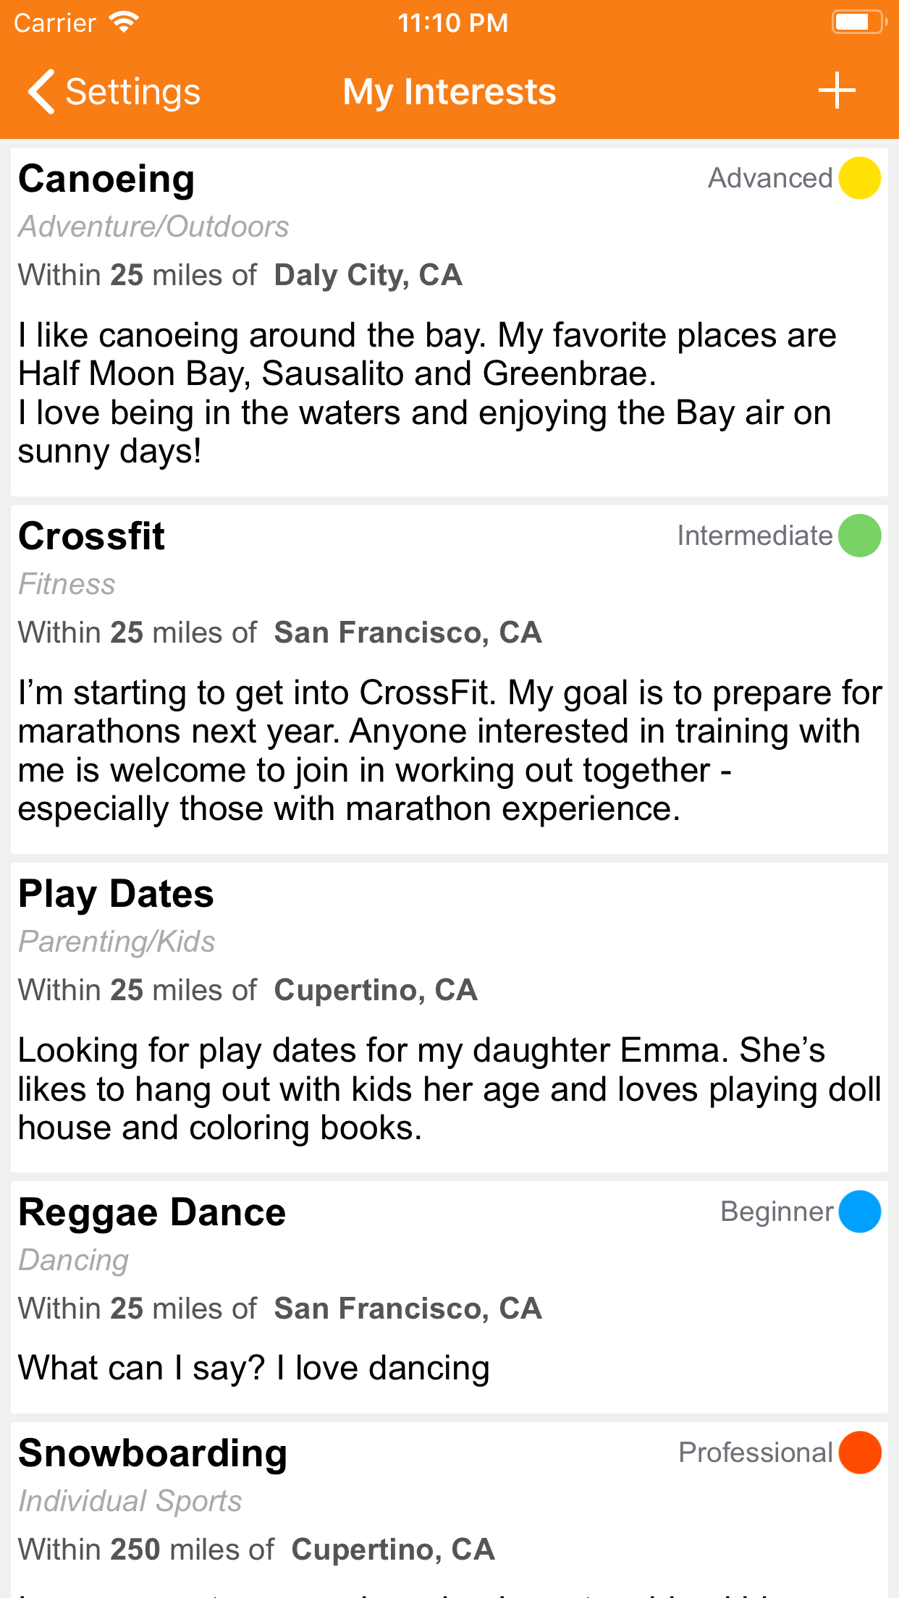Image resolution: width=899 pixels, height=1598 pixels.
Task: Open the Snowboarding interest
Action: pyautogui.click(x=153, y=1453)
